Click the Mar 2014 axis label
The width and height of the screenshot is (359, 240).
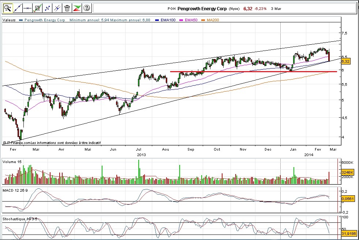click(333, 149)
